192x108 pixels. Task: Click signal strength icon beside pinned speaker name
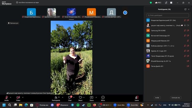[x=7, y=93]
